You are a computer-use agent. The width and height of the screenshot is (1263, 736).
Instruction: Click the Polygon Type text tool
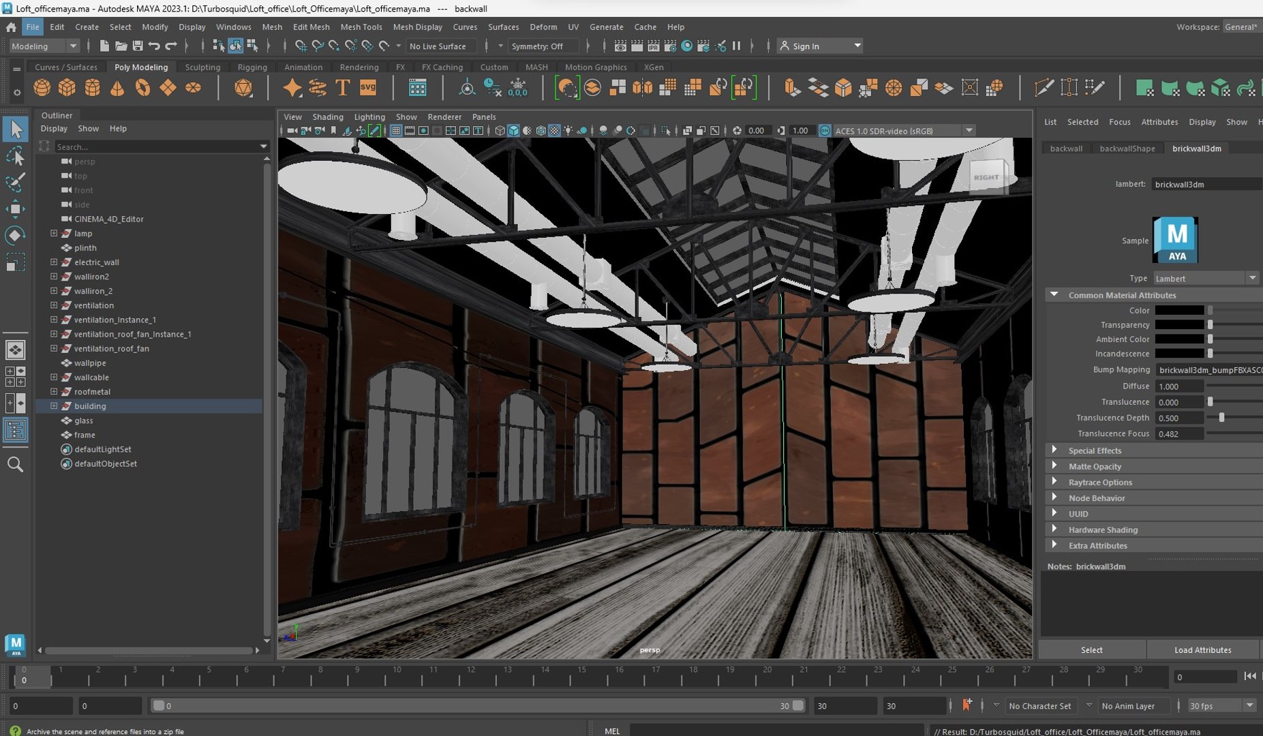point(342,88)
